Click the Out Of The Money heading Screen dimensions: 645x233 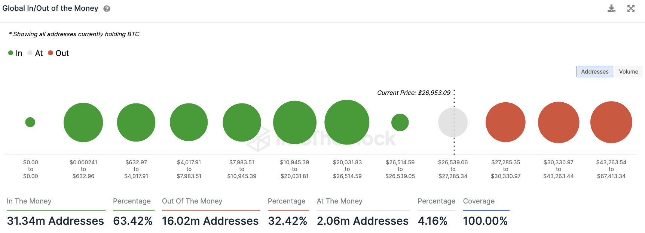click(x=192, y=201)
